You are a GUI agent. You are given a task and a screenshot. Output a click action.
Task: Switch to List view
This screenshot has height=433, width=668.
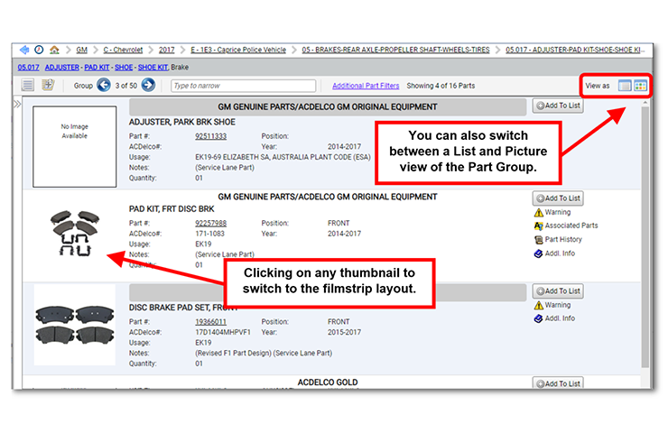point(625,86)
